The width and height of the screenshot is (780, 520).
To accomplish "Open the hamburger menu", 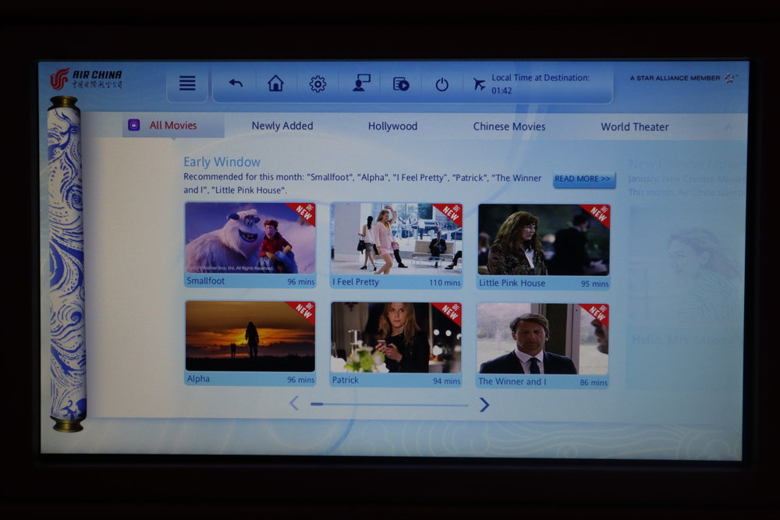I will (x=186, y=83).
